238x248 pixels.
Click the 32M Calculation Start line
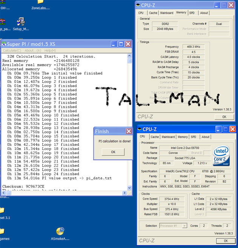click(x=51, y=57)
